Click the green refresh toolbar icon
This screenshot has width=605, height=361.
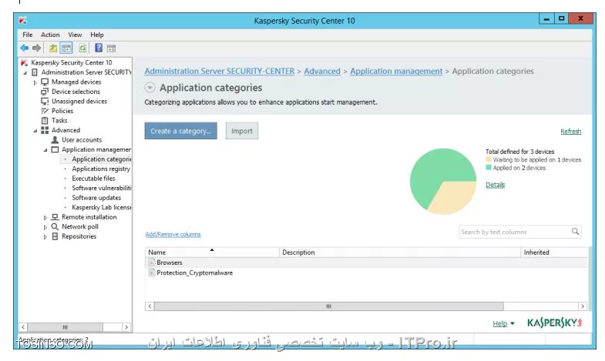point(82,48)
